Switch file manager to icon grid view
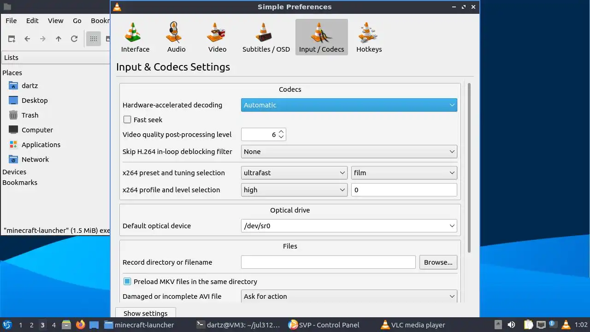The height and width of the screenshot is (332, 590). click(94, 39)
